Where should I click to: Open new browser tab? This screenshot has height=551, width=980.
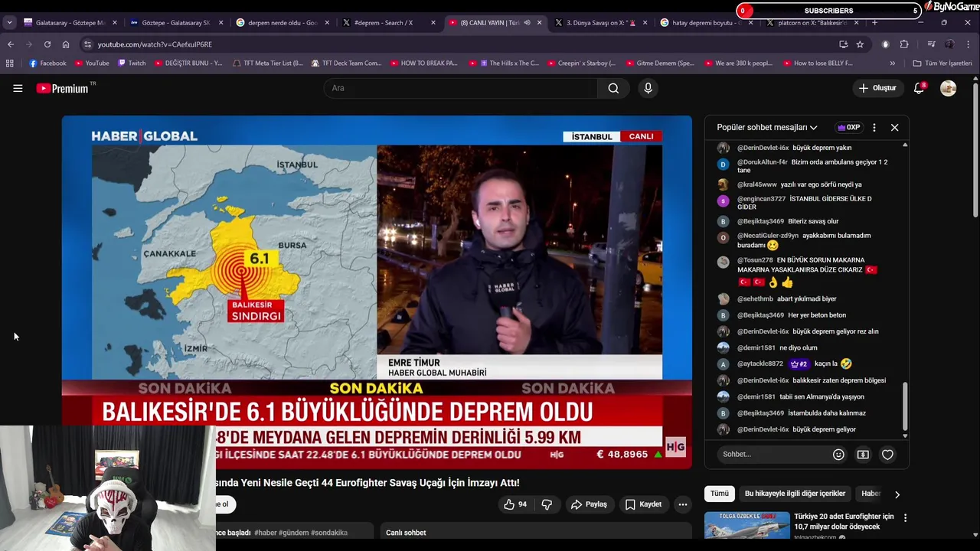pyautogui.click(x=874, y=23)
